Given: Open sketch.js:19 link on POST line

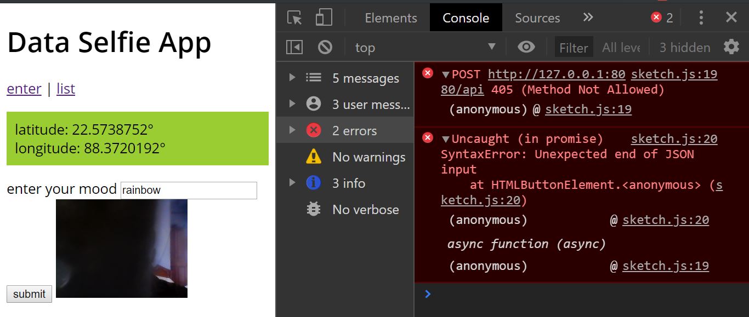Looking at the screenshot, I should click(x=674, y=74).
